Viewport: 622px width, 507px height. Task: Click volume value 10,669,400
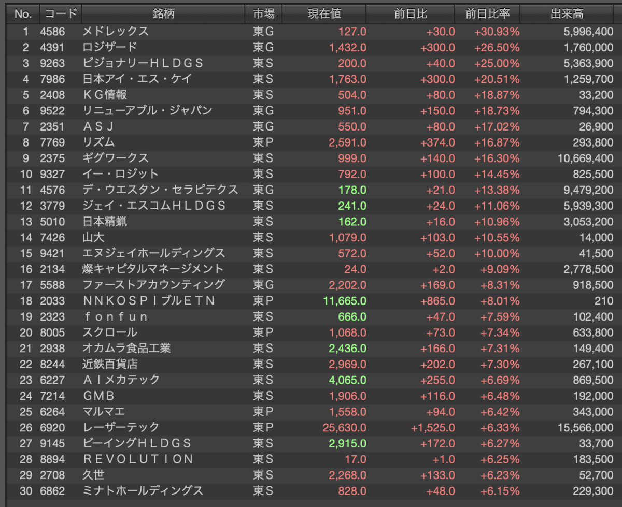[x=586, y=158]
